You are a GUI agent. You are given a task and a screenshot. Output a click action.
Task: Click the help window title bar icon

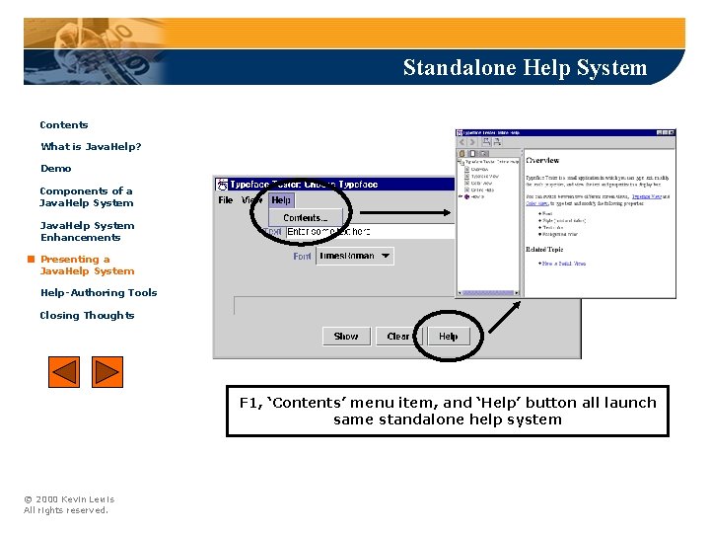(460, 133)
